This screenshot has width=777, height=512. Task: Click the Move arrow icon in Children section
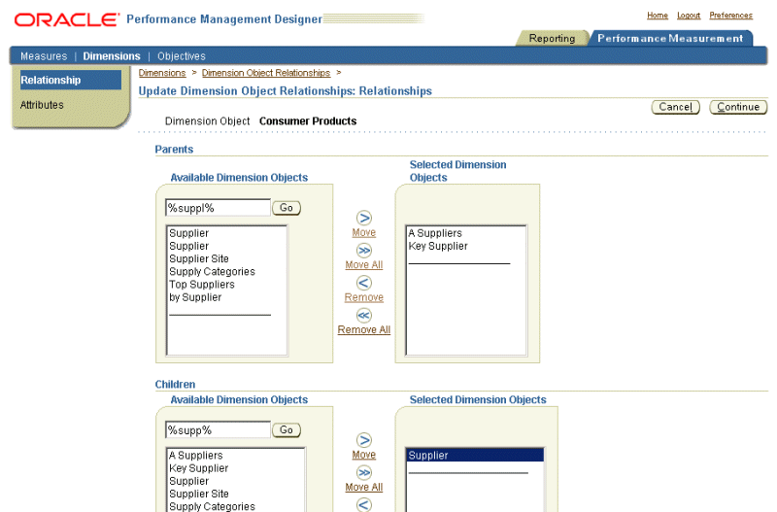coord(364,440)
